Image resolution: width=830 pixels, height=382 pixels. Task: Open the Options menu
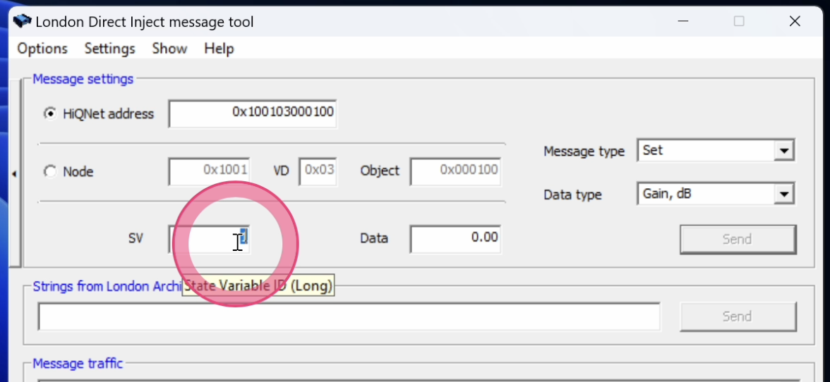pos(42,49)
